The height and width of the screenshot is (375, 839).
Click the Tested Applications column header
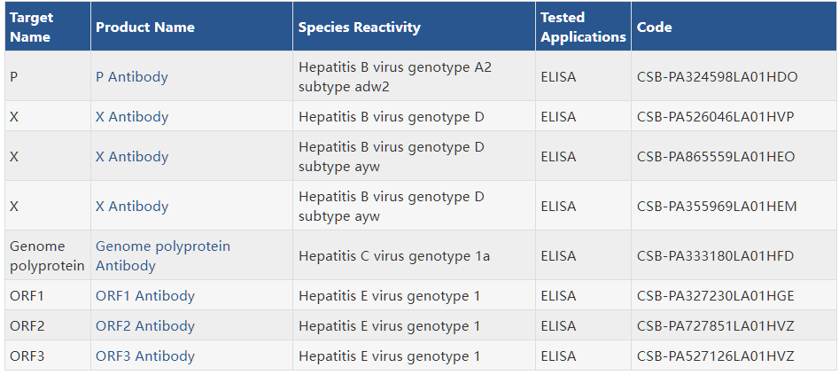(x=583, y=27)
